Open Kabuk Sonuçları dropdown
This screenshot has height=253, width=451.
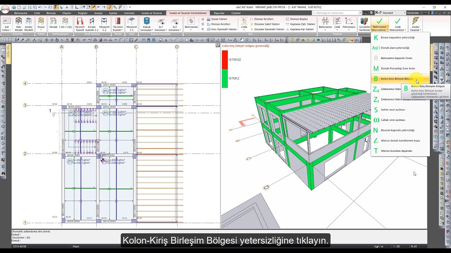(147, 24)
